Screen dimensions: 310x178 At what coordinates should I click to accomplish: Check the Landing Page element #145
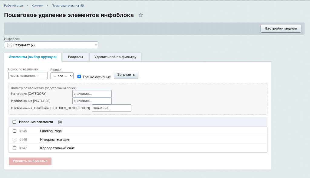coord(15,131)
